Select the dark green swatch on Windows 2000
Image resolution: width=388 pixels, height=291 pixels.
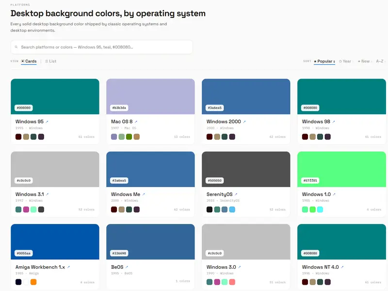(x=225, y=137)
